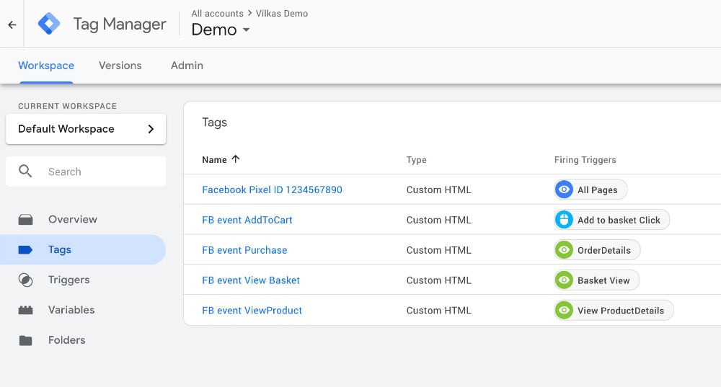This screenshot has height=387, width=721.
Task: Click the Variables brick icon in sidebar
Action: (x=25, y=310)
